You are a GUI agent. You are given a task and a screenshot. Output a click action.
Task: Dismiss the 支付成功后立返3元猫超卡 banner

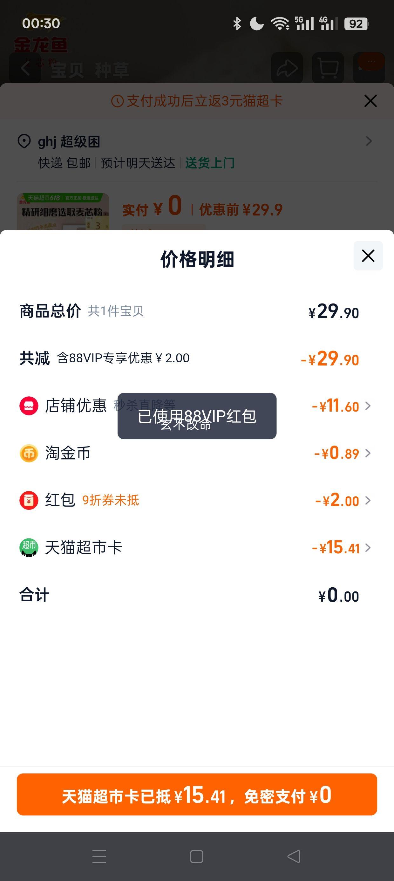click(370, 101)
